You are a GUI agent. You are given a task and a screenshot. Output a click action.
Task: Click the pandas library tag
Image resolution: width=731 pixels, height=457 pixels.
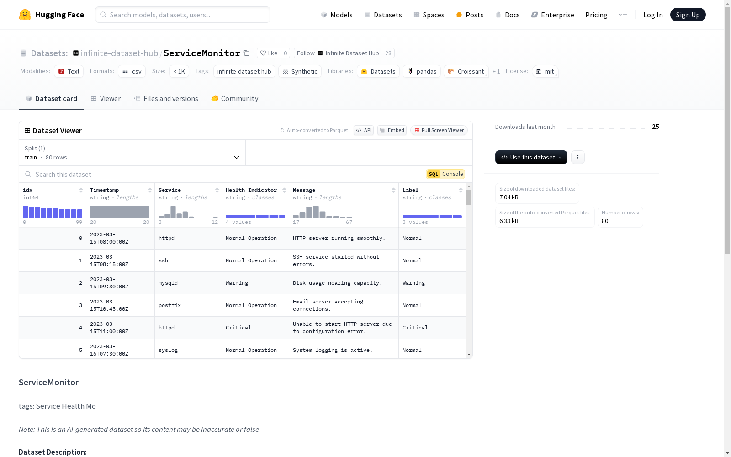[x=422, y=71]
